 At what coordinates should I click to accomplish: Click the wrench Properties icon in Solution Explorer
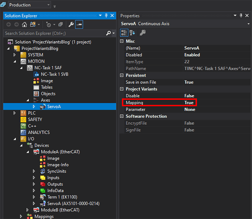71,25
